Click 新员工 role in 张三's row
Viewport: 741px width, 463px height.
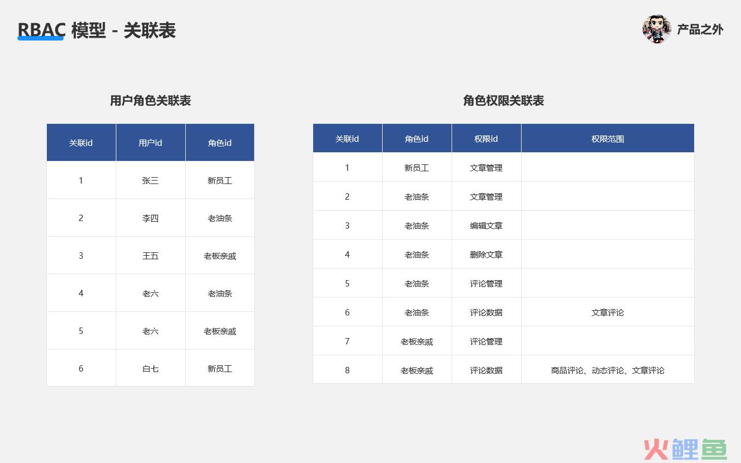[220, 181]
